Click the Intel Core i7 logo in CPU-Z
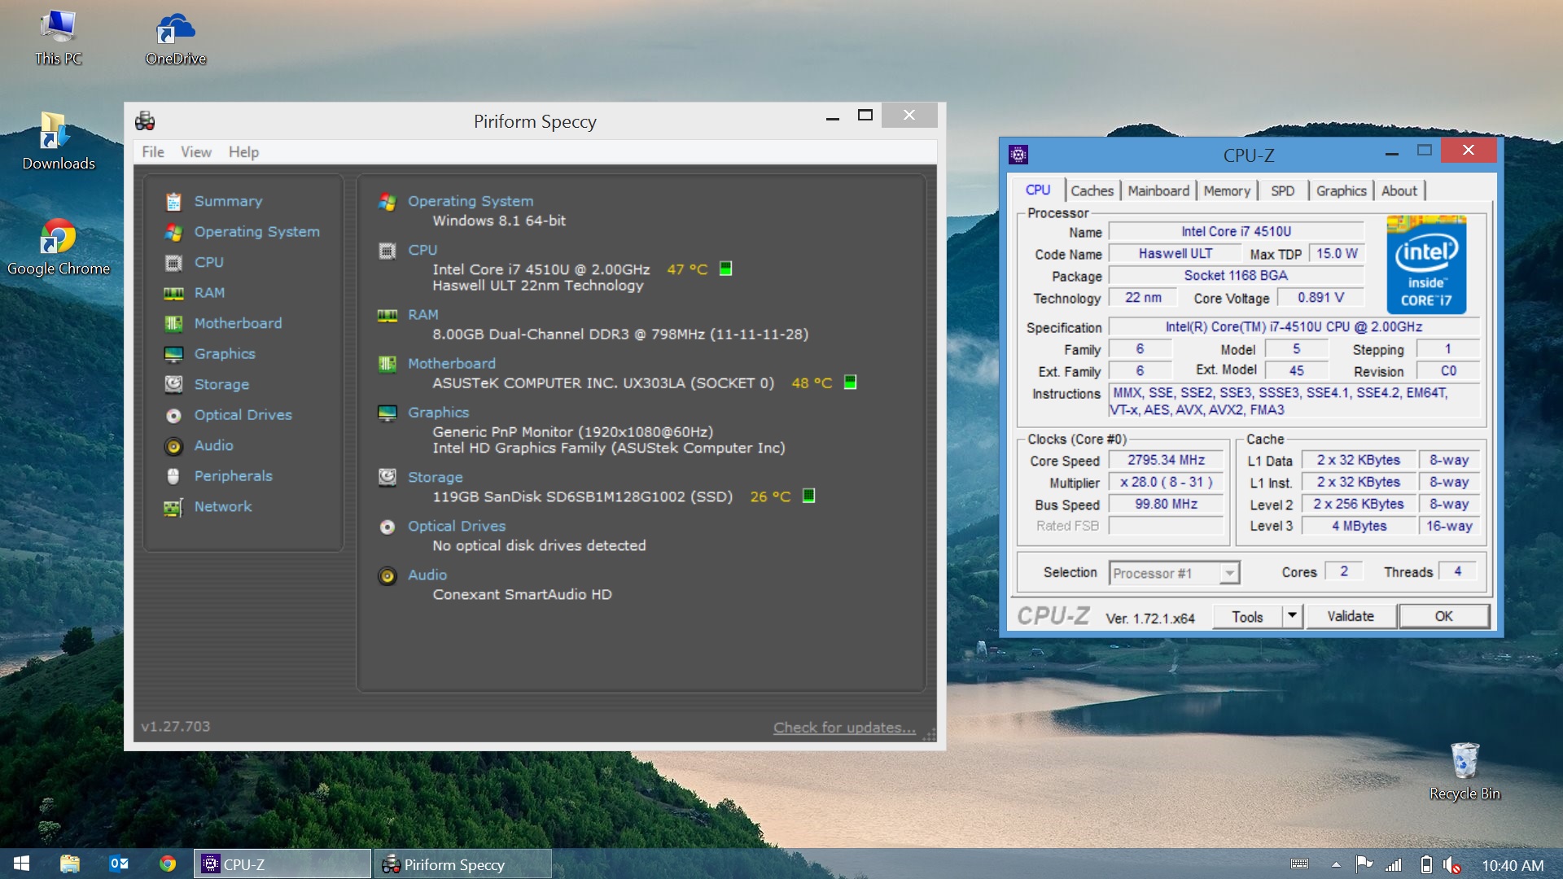 tap(1426, 265)
